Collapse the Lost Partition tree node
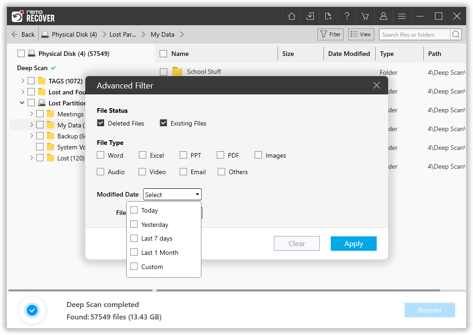This screenshot has width=473, height=335. click(22, 103)
